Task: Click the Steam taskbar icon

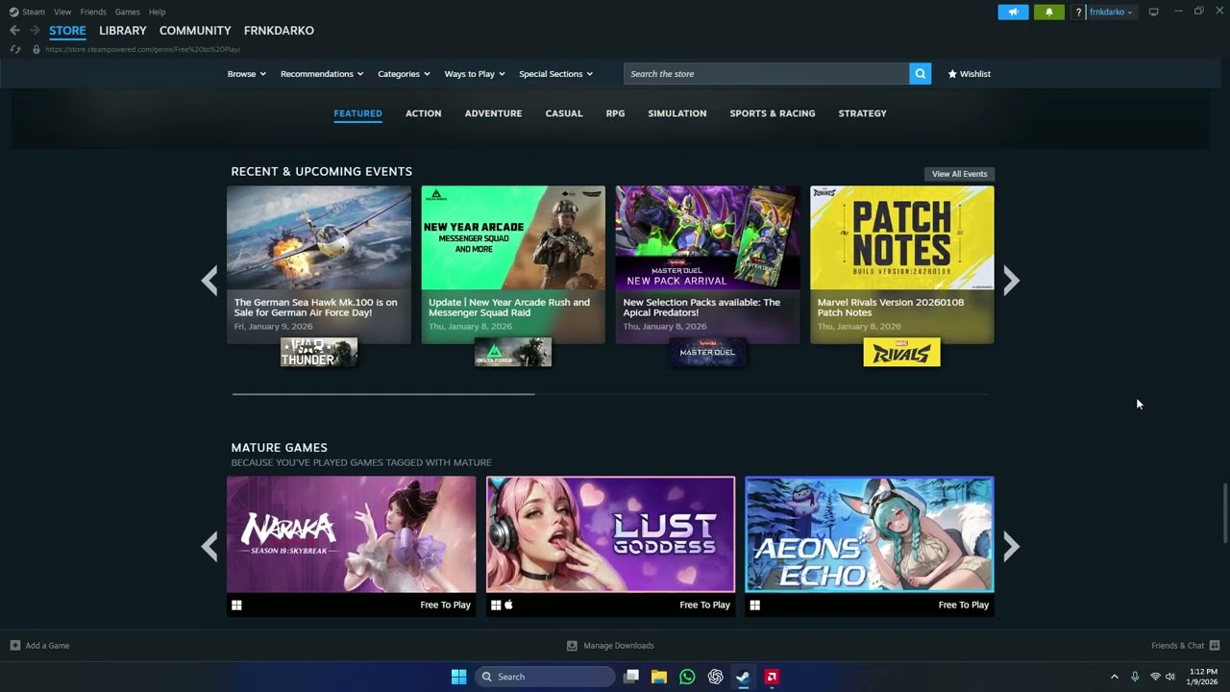Action: click(743, 677)
